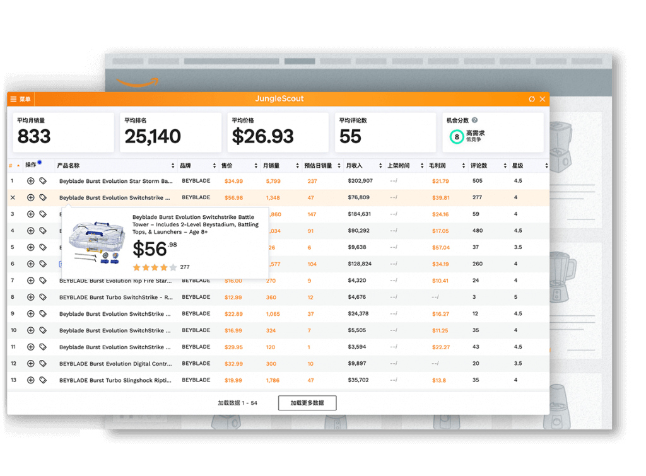Viewport: 646px width, 476px height.
Task: Click the 加载数据 1 - 54 text
Action: coord(237,403)
